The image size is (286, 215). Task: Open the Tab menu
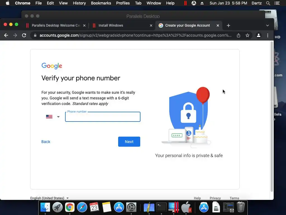(138, 3)
